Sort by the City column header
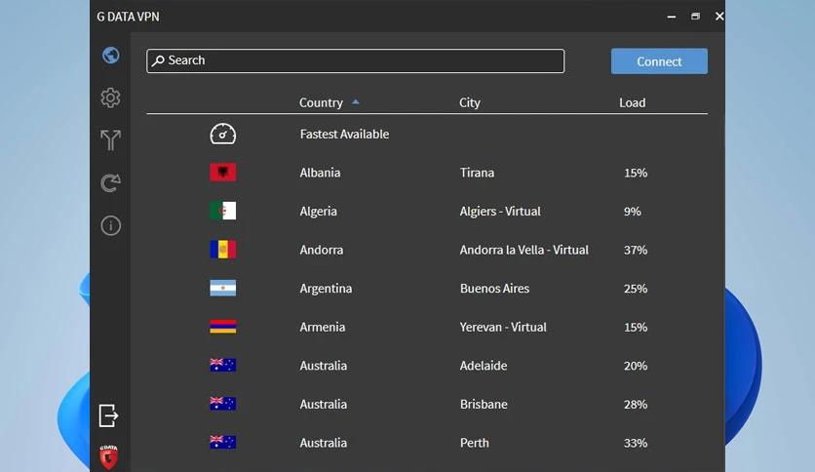Screen dimensions: 815x472 (469, 102)
